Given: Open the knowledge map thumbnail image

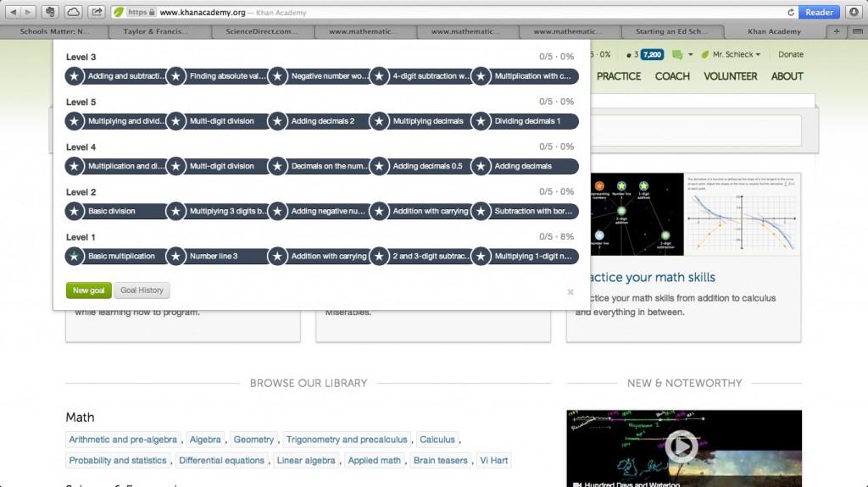Looking at the screenshot, I should pyautogui.click(x=637, y=214).
